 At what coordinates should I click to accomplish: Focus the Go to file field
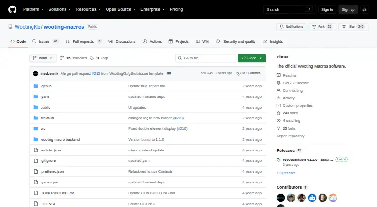tap(206, 58)
